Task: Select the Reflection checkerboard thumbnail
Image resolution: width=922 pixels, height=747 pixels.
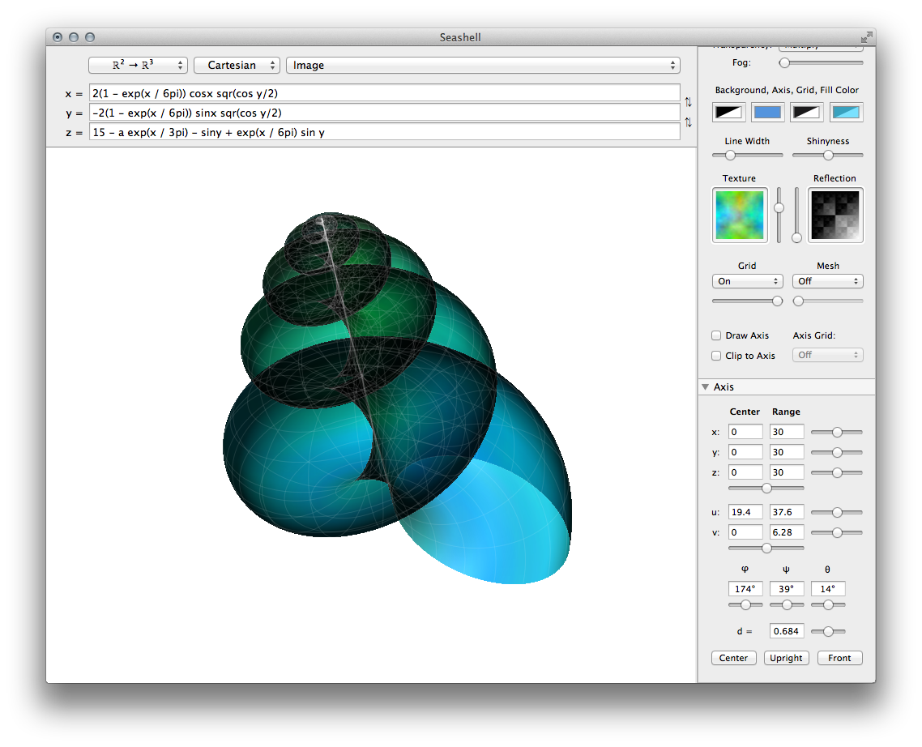Action: [835, 215]
